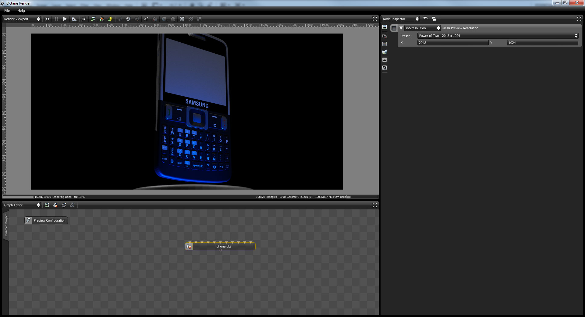The height and width of the screenshot is (317, 585).
Task: Click the dimmed AF picker icon
Action: tap(120, 19)
